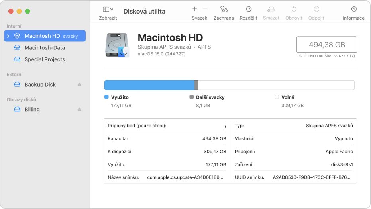This screenshot has height=209, width=371.
Task: Click the Obnovit restore icon
Action: coord(294,9)
